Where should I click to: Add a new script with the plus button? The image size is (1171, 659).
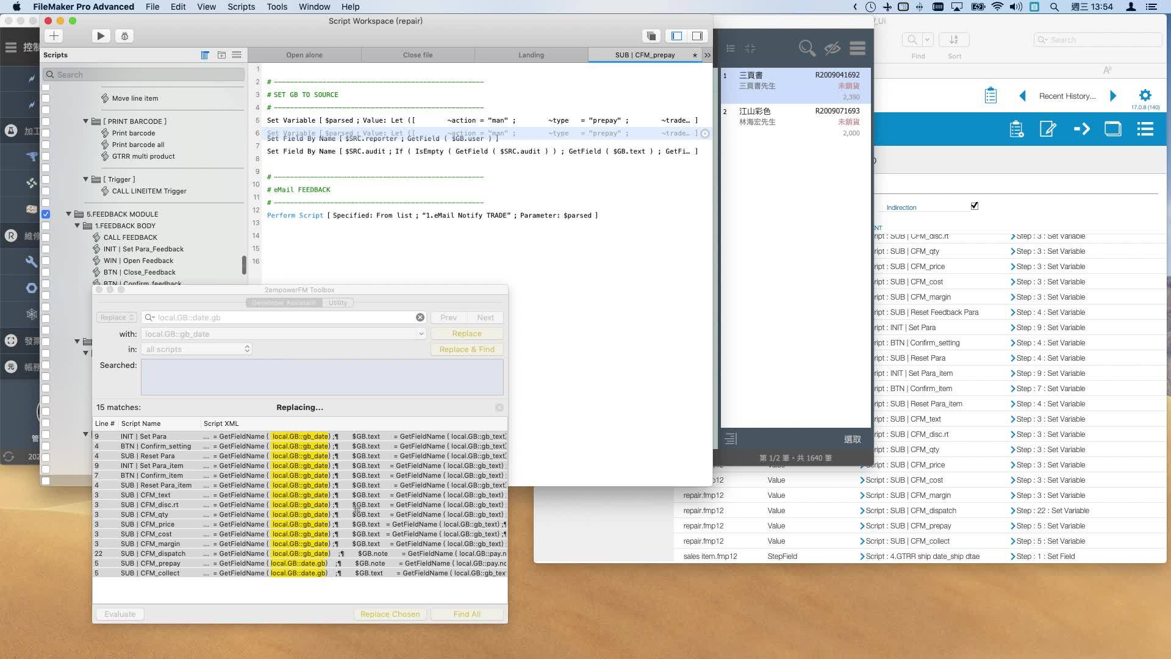coord(54,36)
